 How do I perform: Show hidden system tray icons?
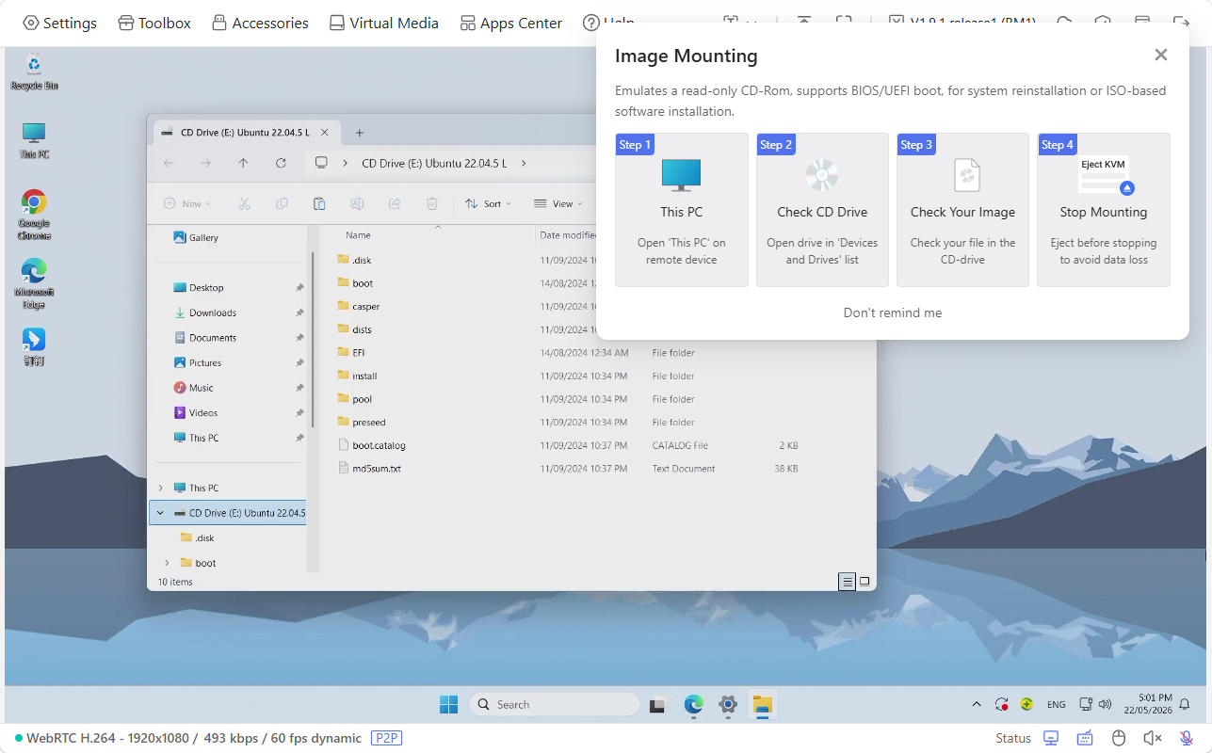[x=976, y=704]
